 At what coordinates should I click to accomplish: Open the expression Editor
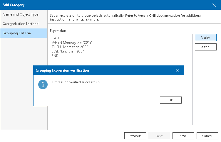coord(205,47)
